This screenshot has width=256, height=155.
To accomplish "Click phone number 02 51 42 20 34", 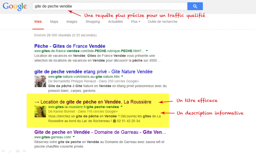I will point(129,121).
